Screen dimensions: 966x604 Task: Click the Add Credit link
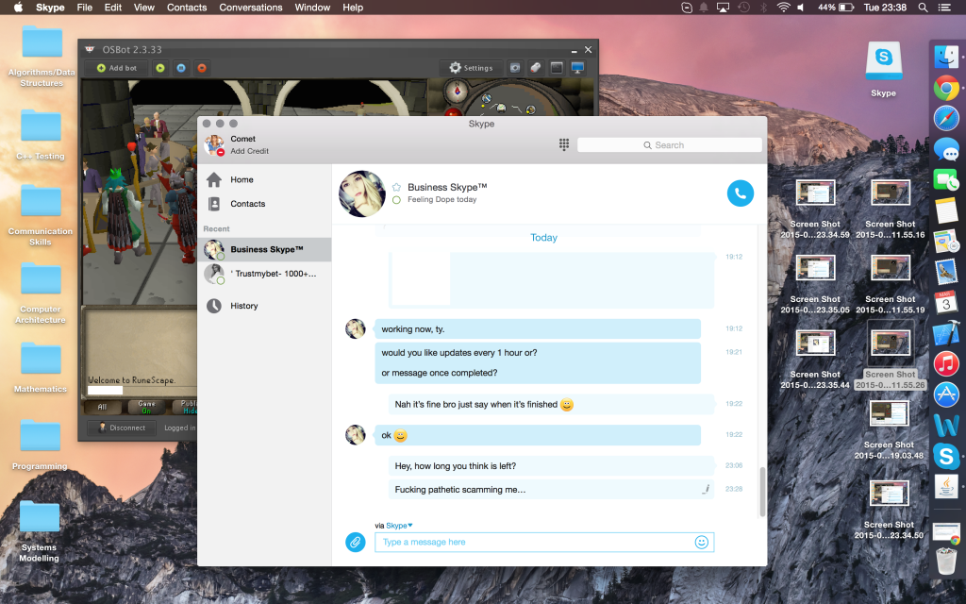[x=249, y=151]
